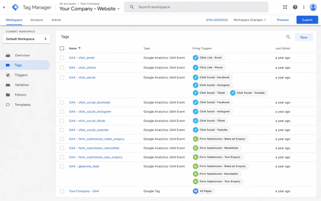Open Folders in the sidebar
321x201 pixels.
coord(20,95)
